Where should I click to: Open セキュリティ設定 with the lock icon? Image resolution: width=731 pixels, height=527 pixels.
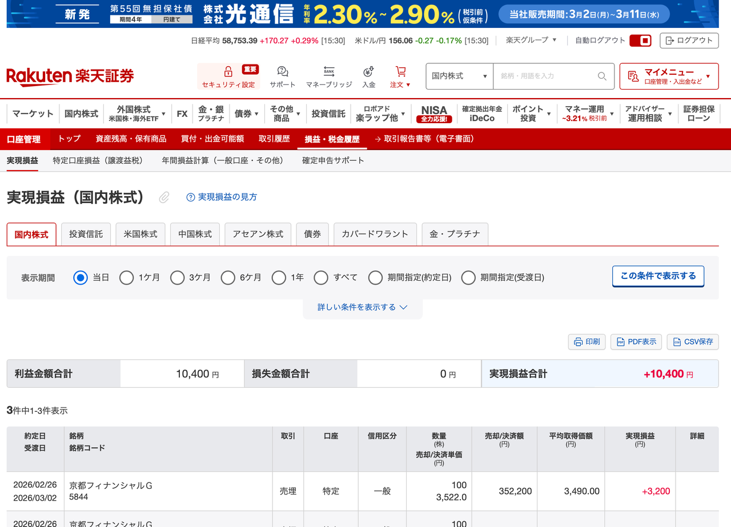click(x=228, y=76)
